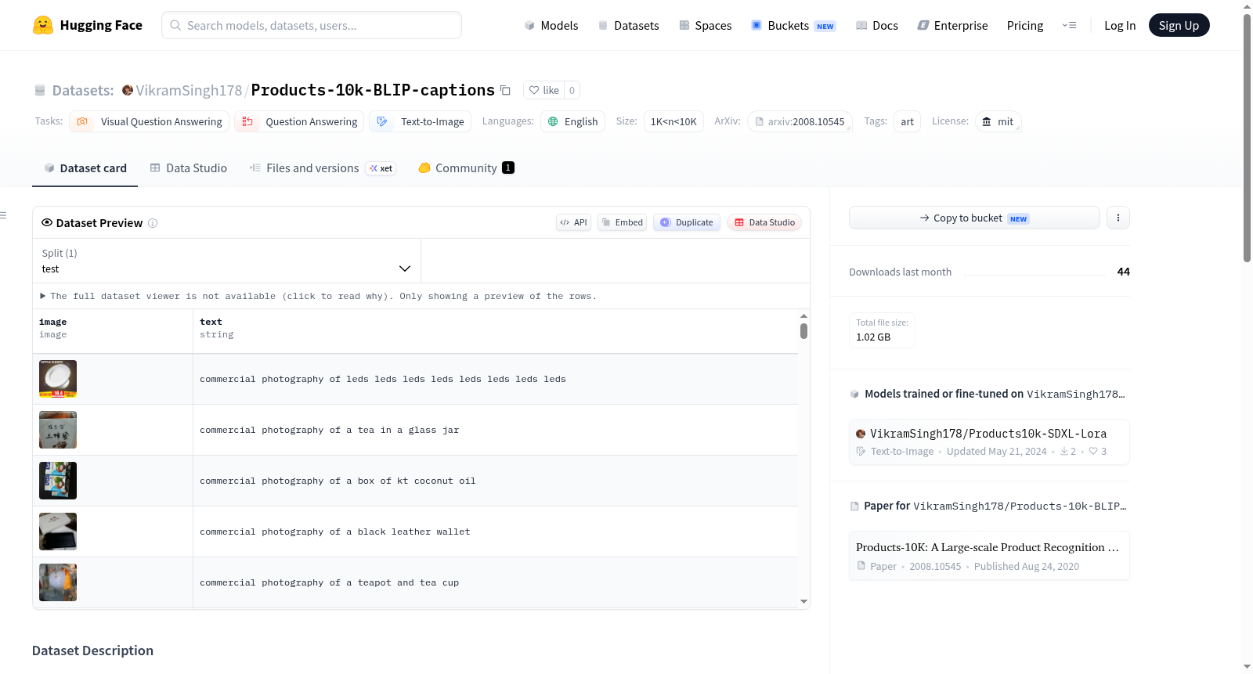Switch to Data Studio tab
This screenshot has height=674, width=1253.
pos(189,168)
